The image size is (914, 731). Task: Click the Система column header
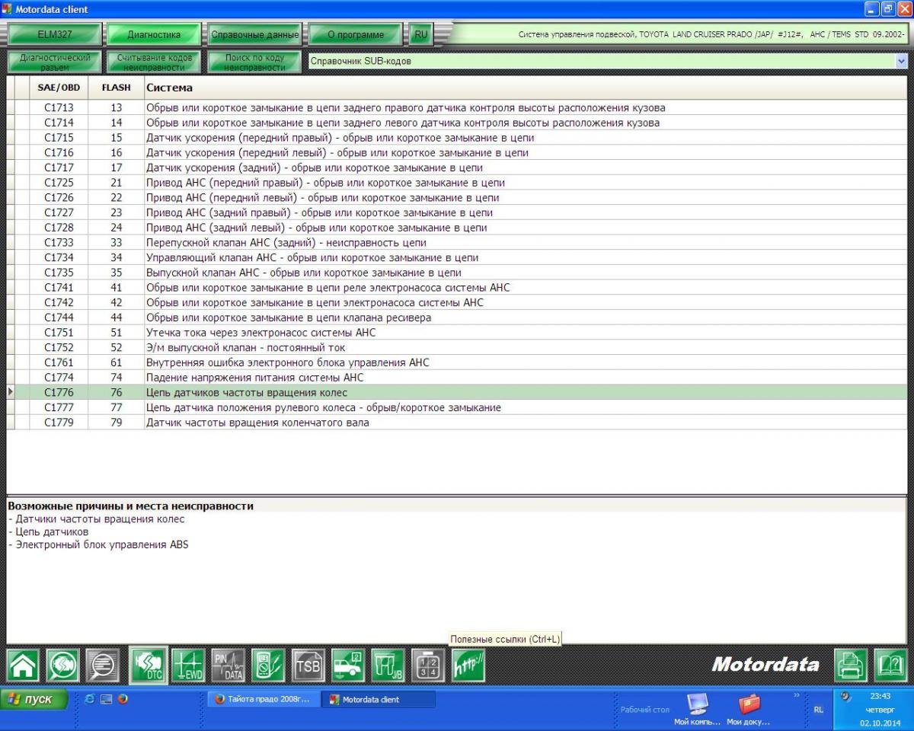tap(526, 88)
